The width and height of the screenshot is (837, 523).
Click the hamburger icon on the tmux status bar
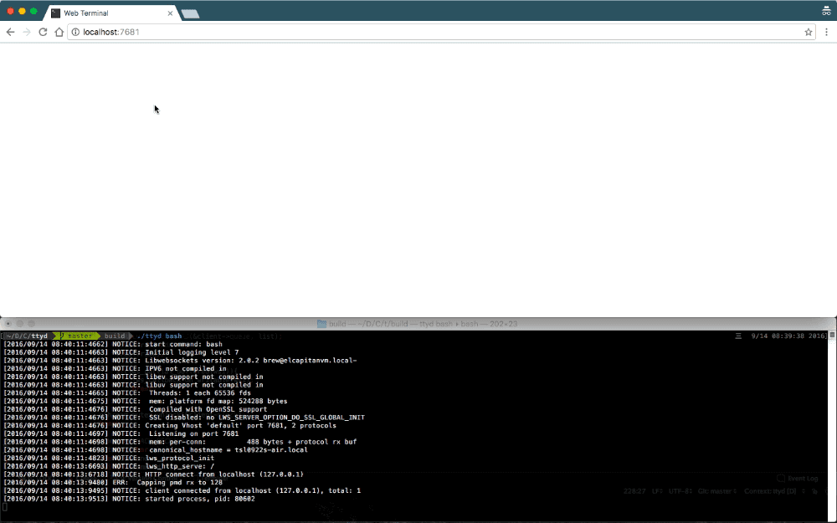click(x=737, y=336)
